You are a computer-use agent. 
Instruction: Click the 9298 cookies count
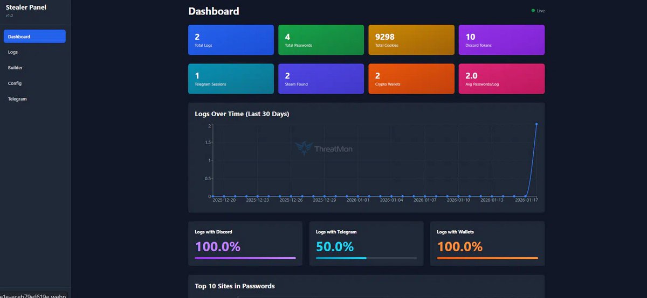(x=385, y=37)
